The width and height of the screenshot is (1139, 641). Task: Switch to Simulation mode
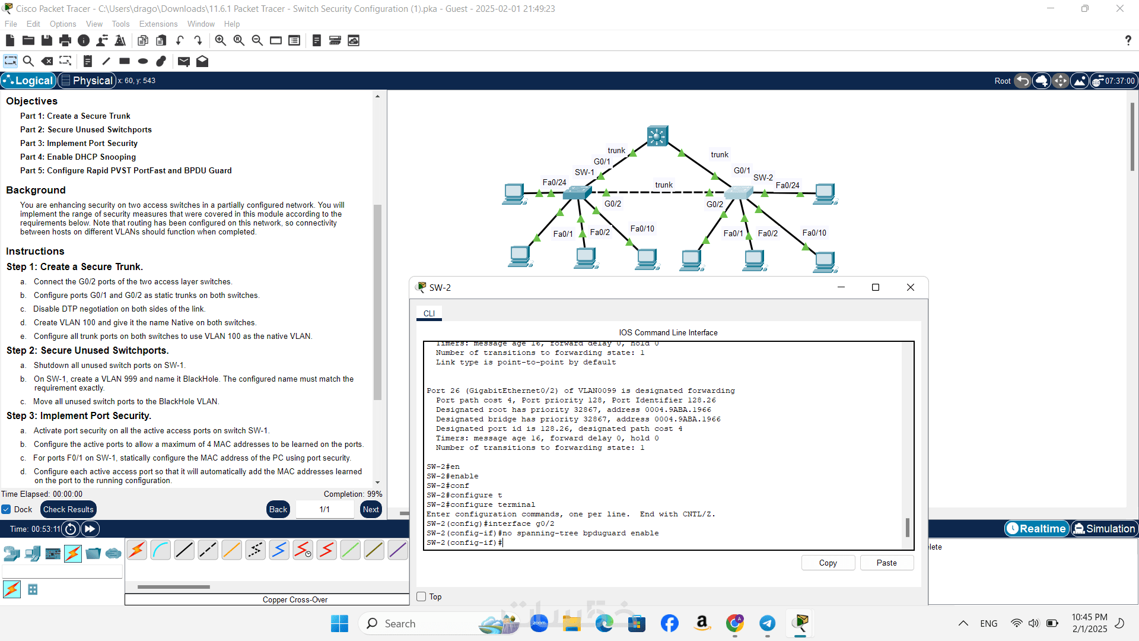1104,528
